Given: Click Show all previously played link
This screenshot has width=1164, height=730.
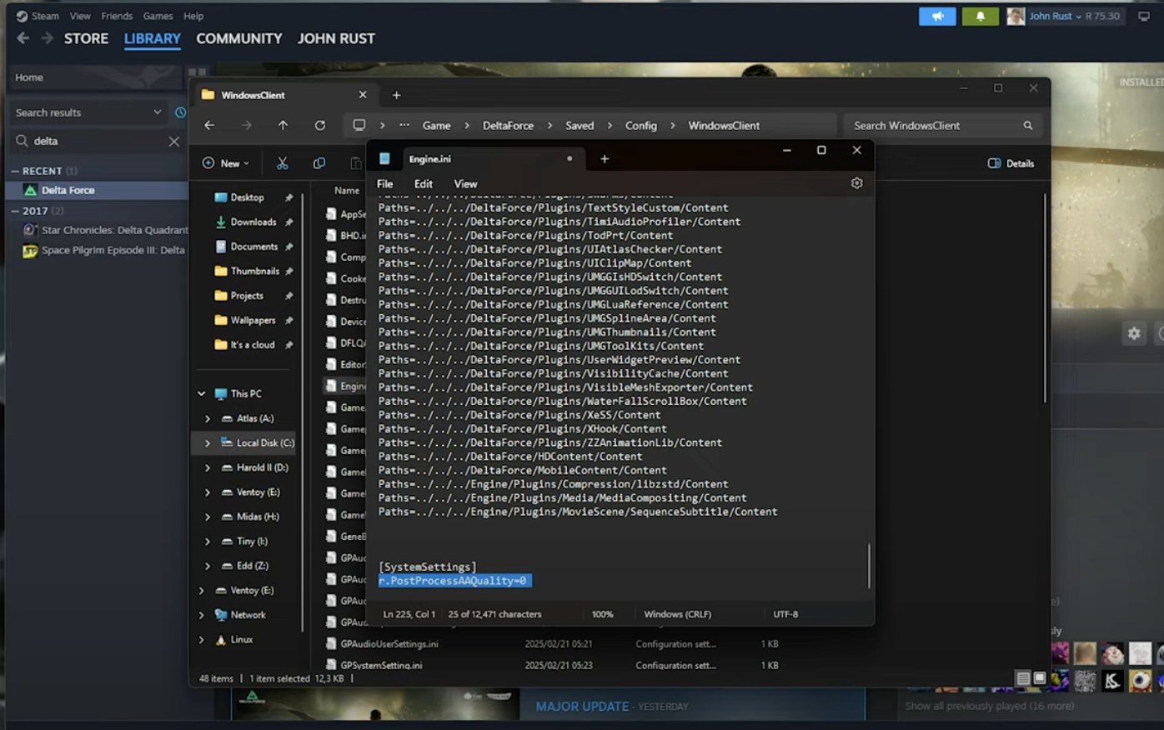Looking at the screenshot, I should point(990,707).
